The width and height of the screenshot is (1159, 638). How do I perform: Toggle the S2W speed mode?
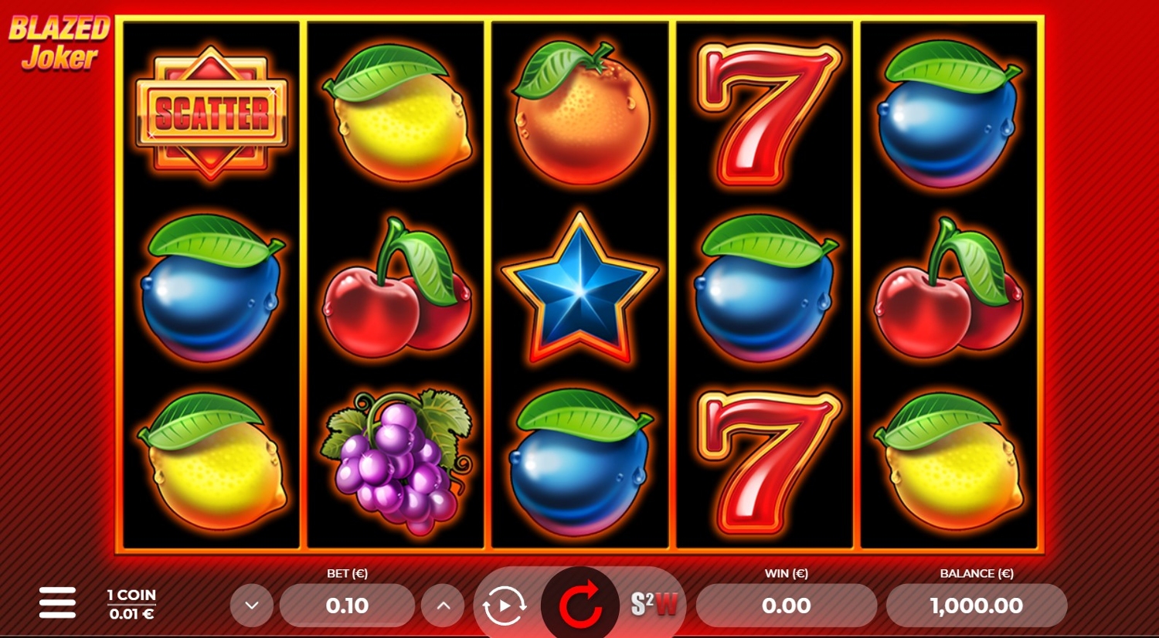pyautogui.click(x=654, y=605)
